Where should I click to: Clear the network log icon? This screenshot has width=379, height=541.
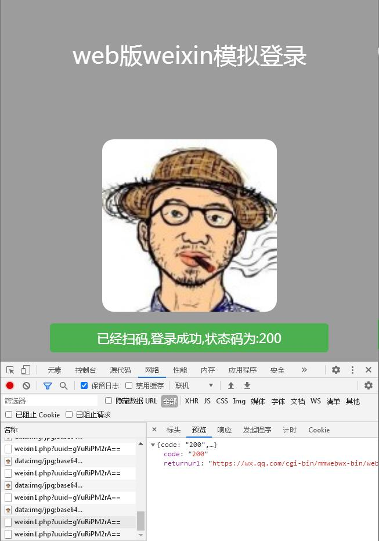point(26,385)
